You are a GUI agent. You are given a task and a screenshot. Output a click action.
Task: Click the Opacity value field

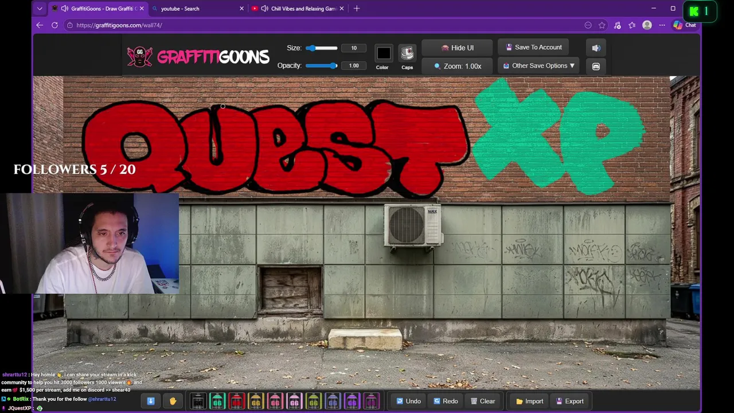tap(354, 66)
